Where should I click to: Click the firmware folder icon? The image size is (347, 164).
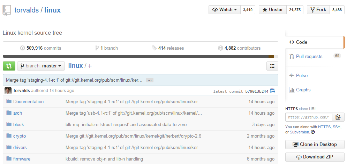click(x=9, y=159)
